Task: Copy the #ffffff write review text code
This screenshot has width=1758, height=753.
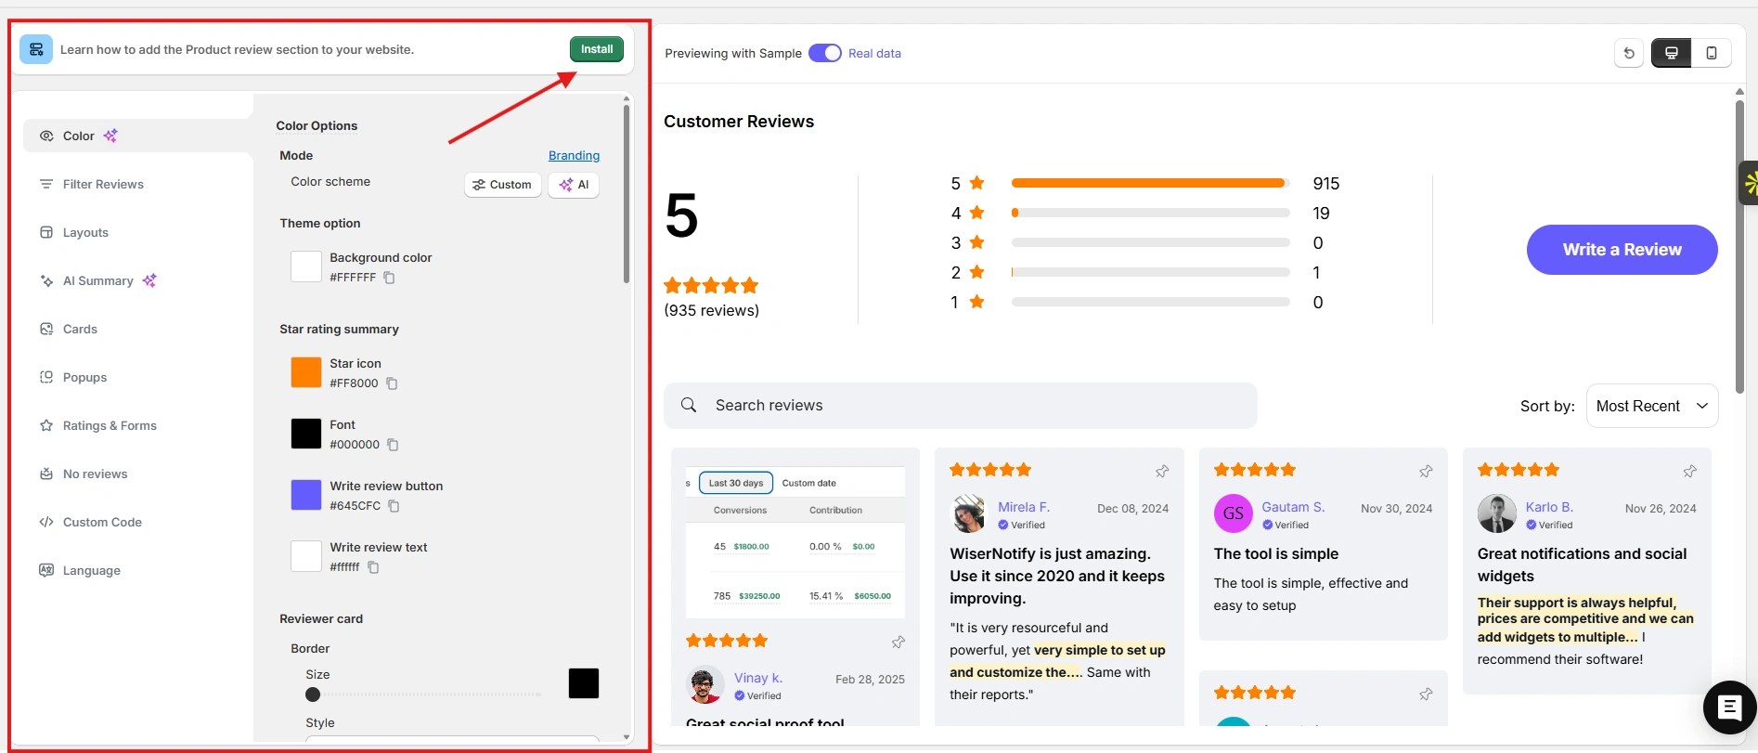Action: click(x=373, y=567)
